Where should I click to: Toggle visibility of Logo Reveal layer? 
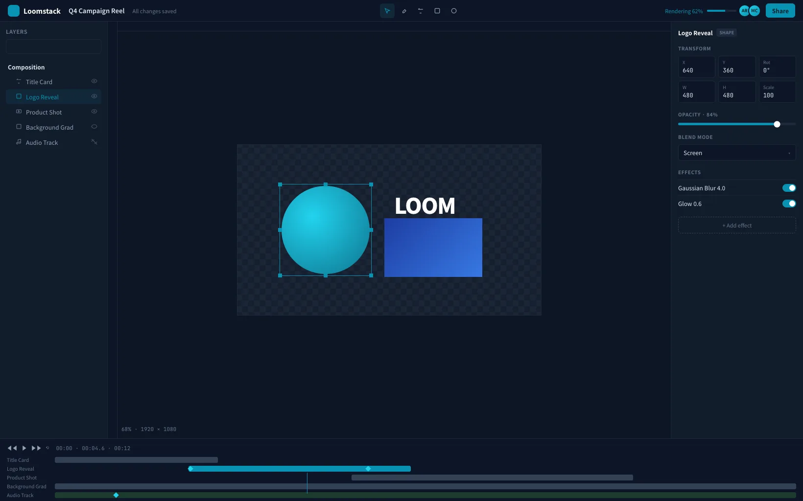(x=94, y=96)
